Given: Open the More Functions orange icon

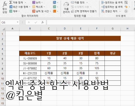Looking at the screenshot, I should pos(55,11).
